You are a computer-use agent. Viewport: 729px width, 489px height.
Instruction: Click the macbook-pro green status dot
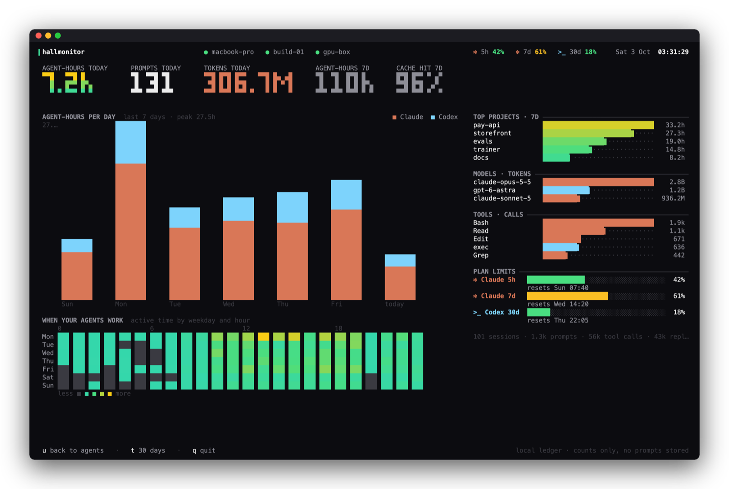click(x=206, y=52)
